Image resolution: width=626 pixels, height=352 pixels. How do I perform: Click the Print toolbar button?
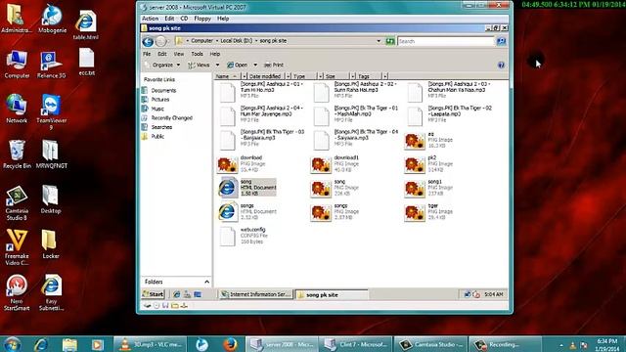point(274,66)
